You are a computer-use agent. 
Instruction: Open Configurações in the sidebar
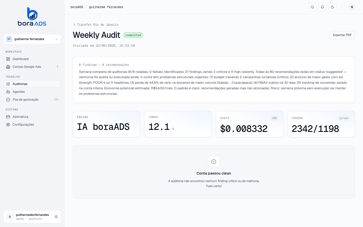[32, 125]
